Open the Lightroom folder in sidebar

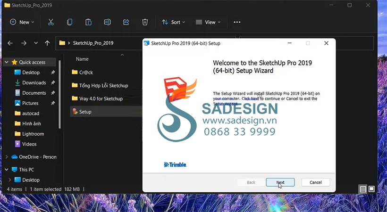pos(33,134)
